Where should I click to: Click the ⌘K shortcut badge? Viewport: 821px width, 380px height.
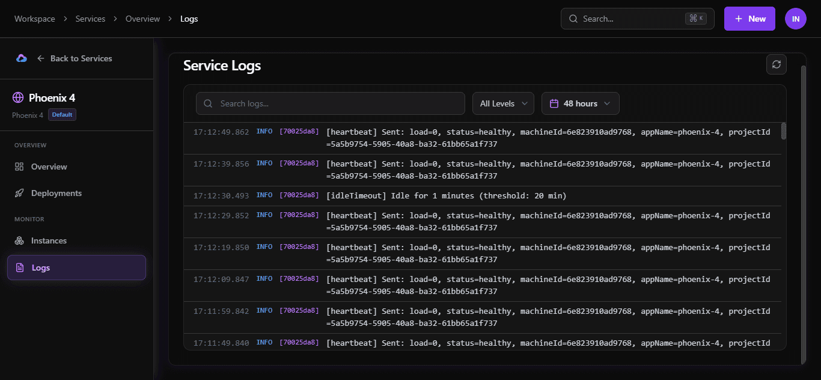point(697,18)
